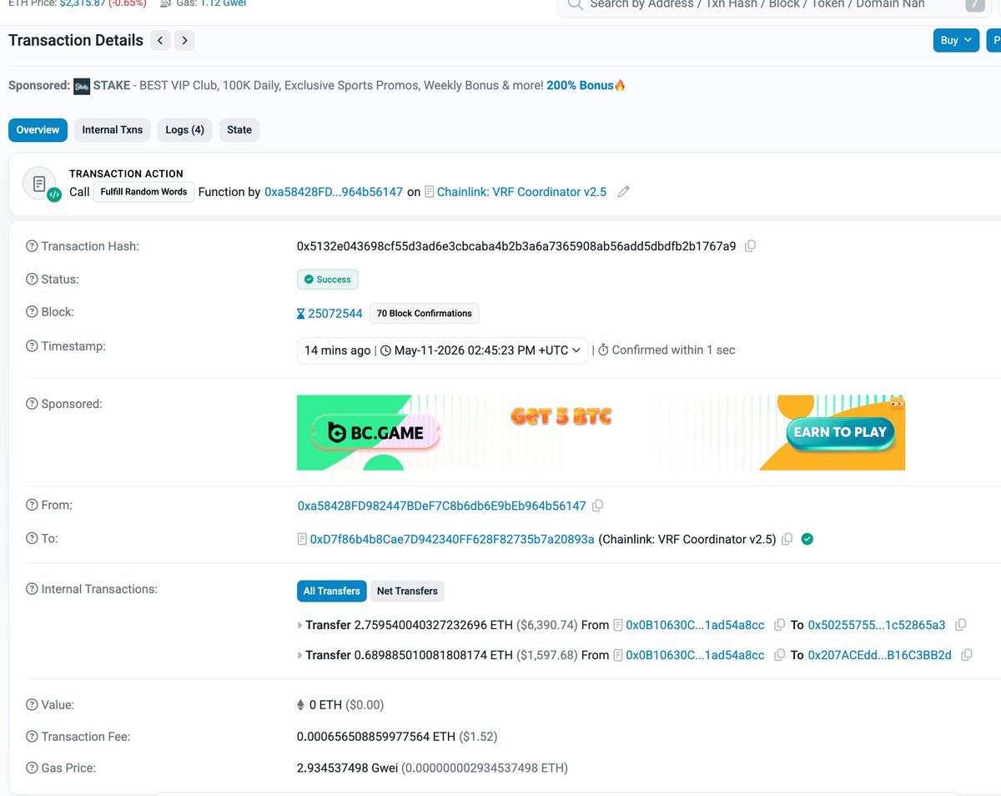Open the Buy dropdown
Screen dimensions: 1001x796
(x=956, y=40)
